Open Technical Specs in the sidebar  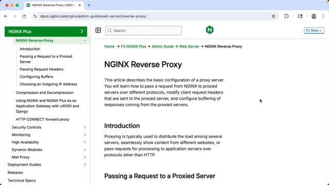[x=22, y=180]
